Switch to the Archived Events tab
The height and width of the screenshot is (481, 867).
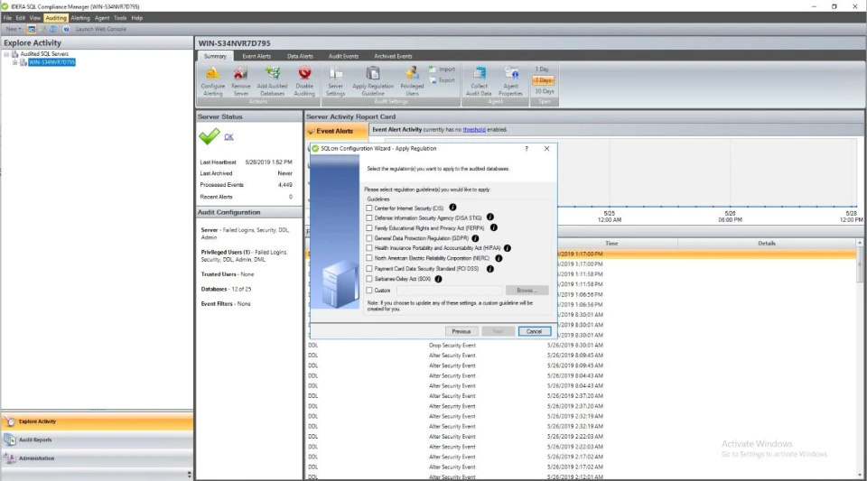(393, 56)
